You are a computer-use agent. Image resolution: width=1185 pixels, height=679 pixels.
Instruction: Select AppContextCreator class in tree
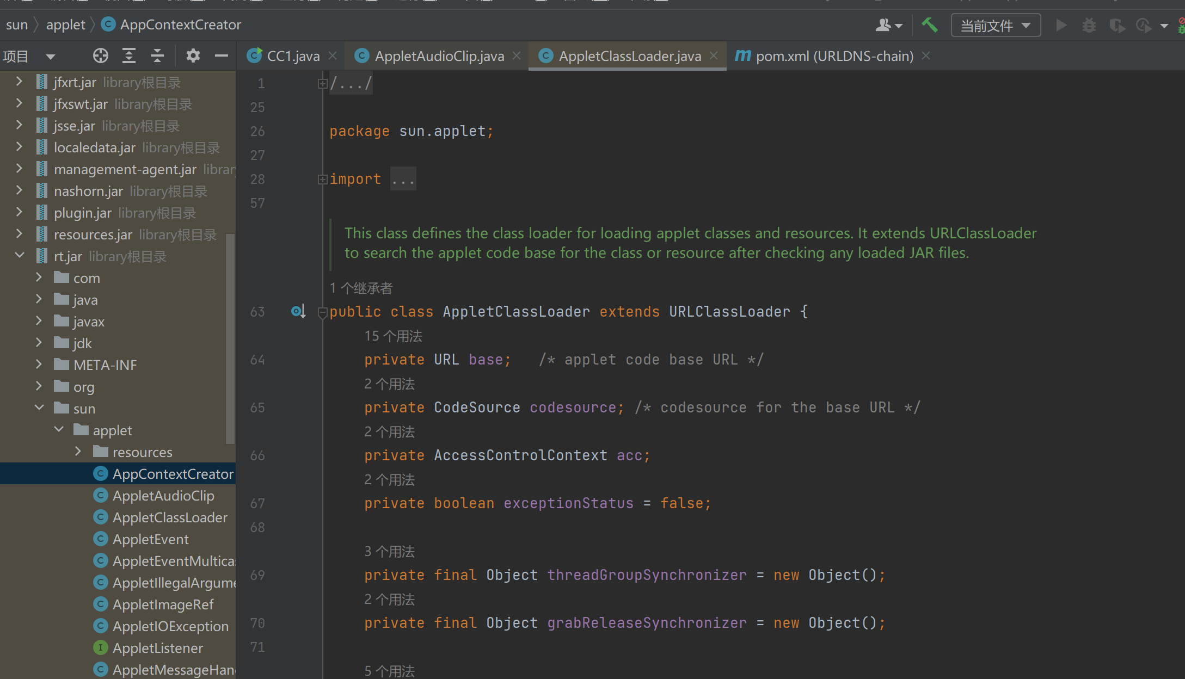coord(118,473)
